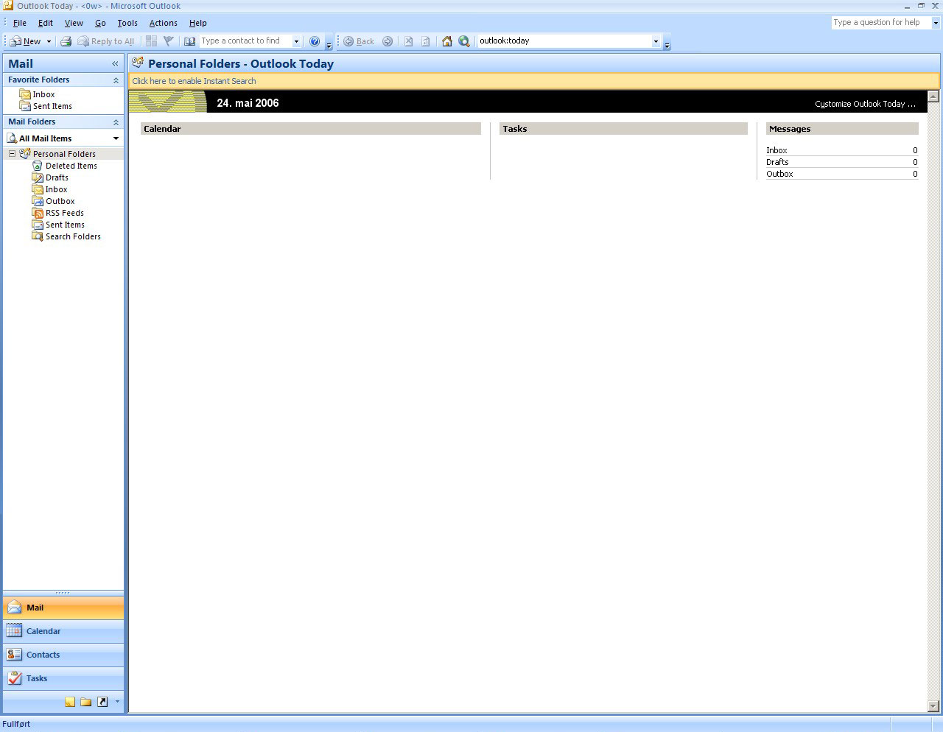Click the Notes sticky note icon
The height and width of the screenshot is (732, 943).
(x=70, y=702)
